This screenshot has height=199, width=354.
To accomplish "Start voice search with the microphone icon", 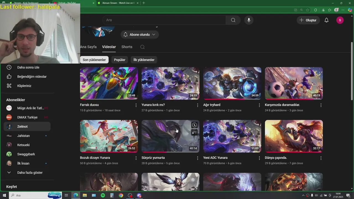I will [x=249, y=20].
